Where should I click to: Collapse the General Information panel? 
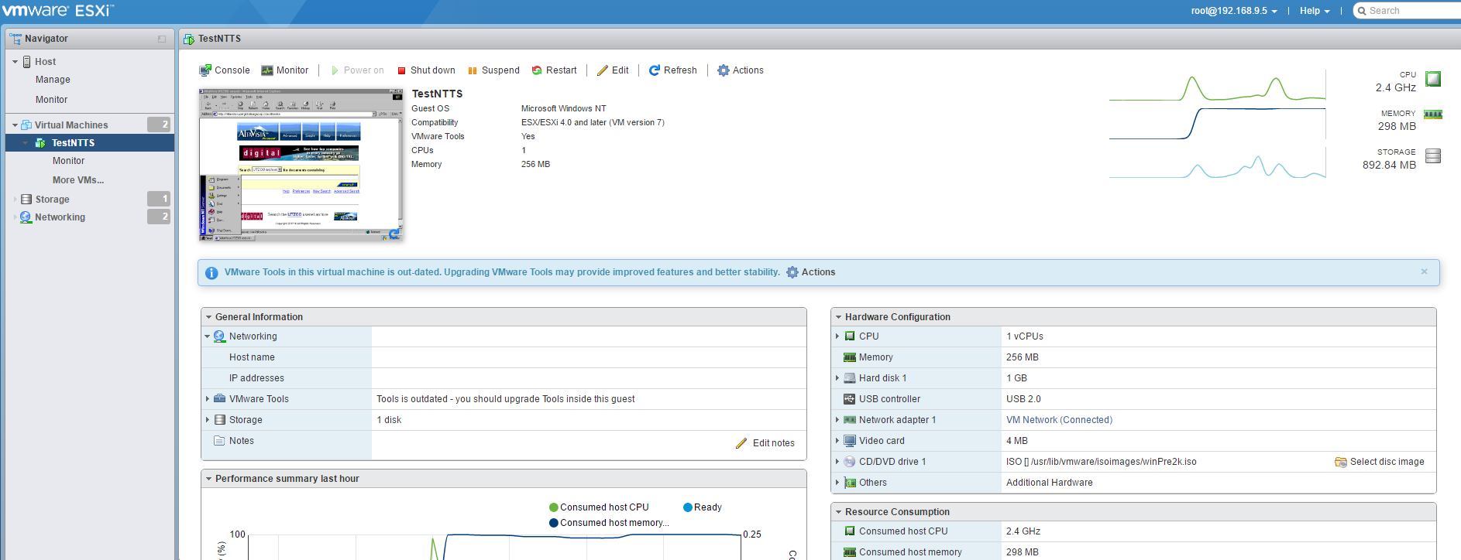(209, 317)
